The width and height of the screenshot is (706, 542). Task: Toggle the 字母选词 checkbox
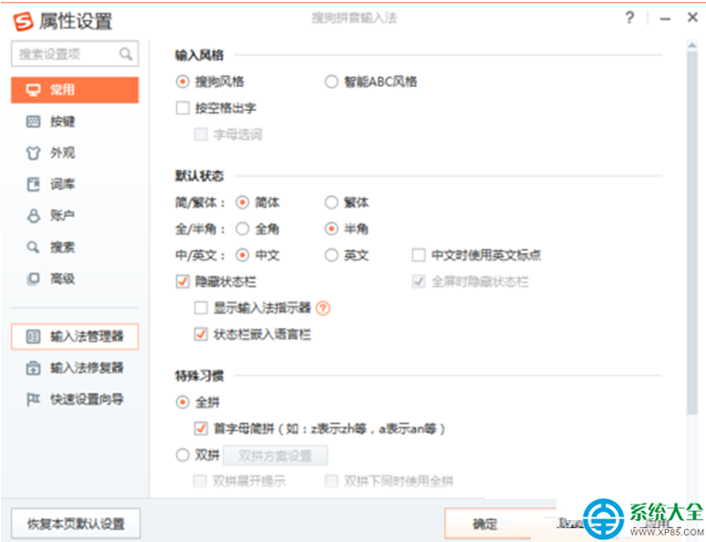201,135
